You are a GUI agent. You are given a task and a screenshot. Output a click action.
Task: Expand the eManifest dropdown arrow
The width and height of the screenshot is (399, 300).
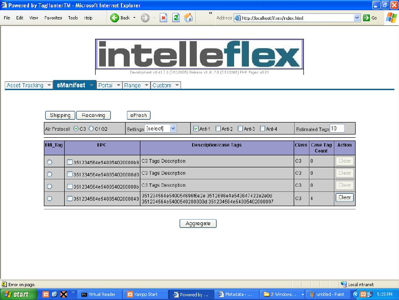91,85
